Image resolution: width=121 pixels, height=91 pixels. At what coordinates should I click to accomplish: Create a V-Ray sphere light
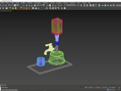(x=16, y=8)
